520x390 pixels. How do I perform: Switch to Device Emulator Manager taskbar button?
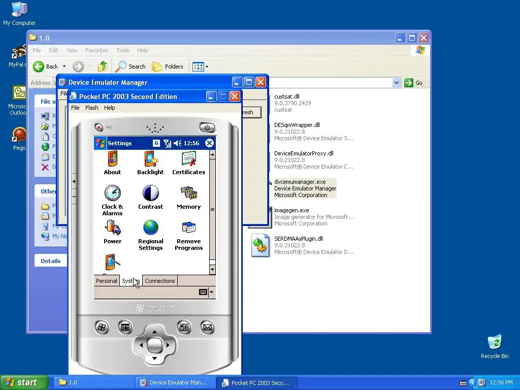tap(175, 382)
